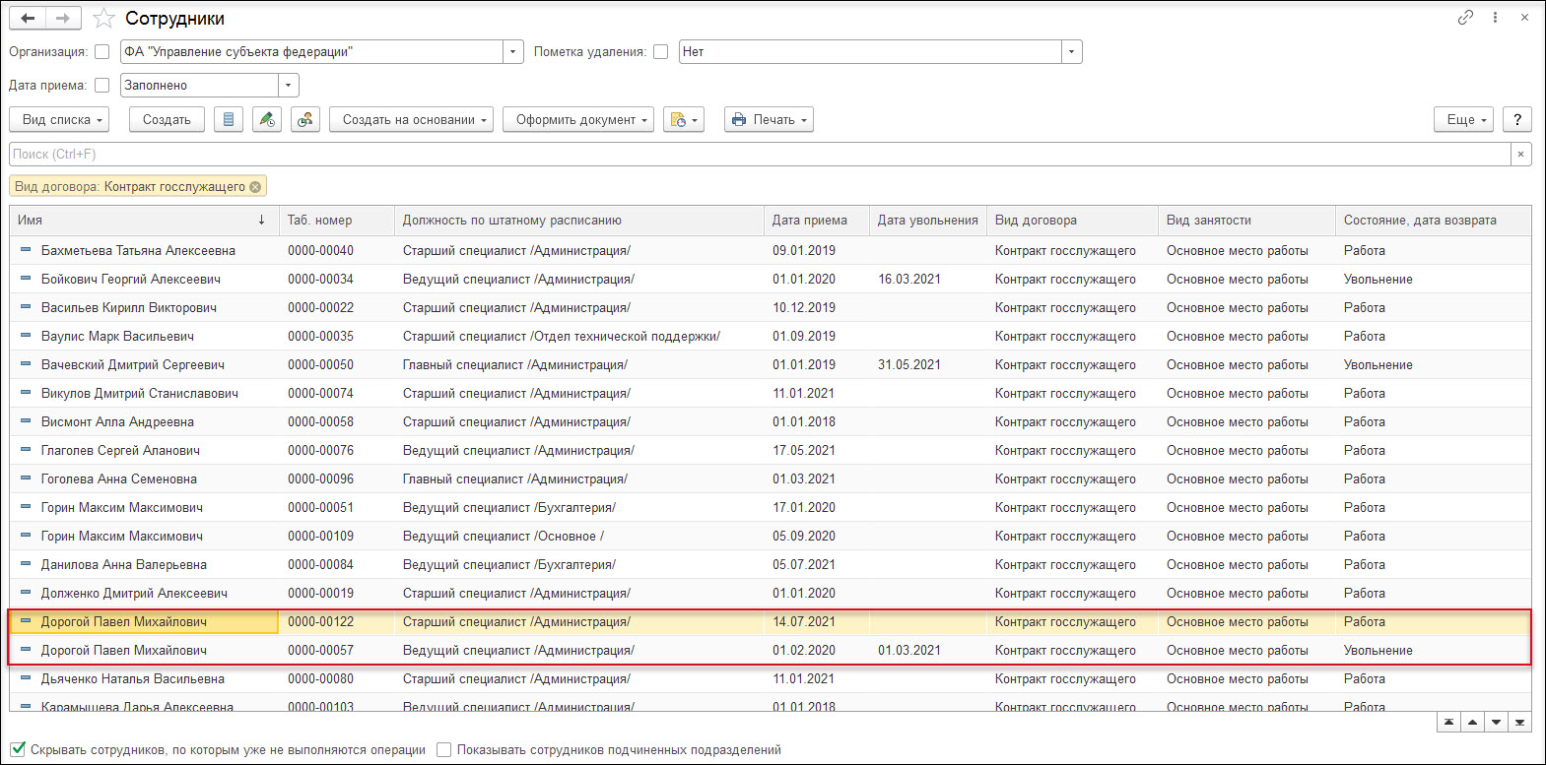Click the row icon for Викулов Дмитрий Станиславович
The image size is (1546, 765).
[x=26, y=393]
